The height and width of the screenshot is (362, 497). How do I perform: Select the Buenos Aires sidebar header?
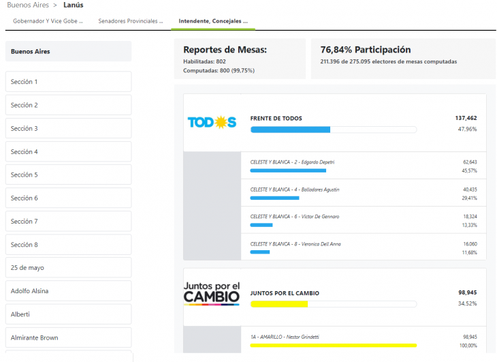pos(69,51)
